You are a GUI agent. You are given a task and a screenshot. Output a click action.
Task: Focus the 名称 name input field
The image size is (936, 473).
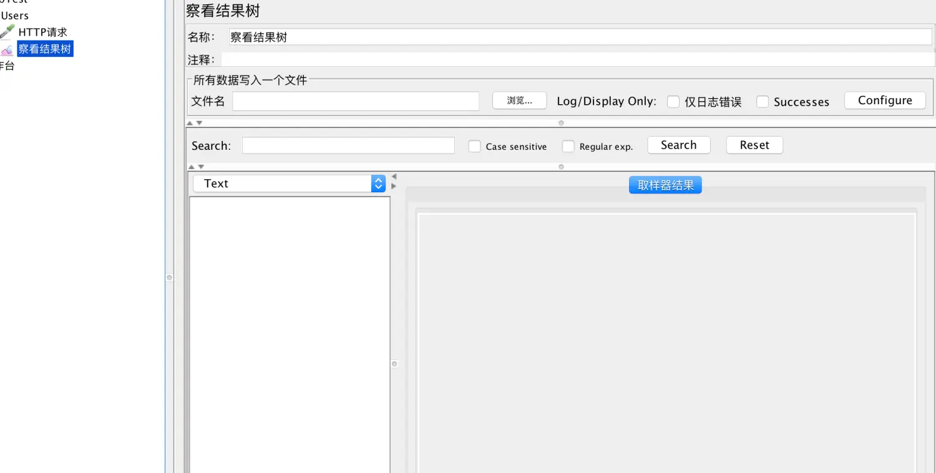coord(580,37)
